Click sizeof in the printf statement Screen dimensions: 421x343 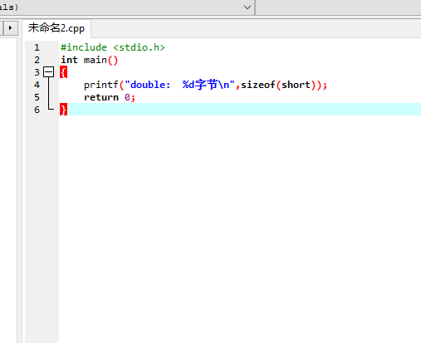[258, 85]
